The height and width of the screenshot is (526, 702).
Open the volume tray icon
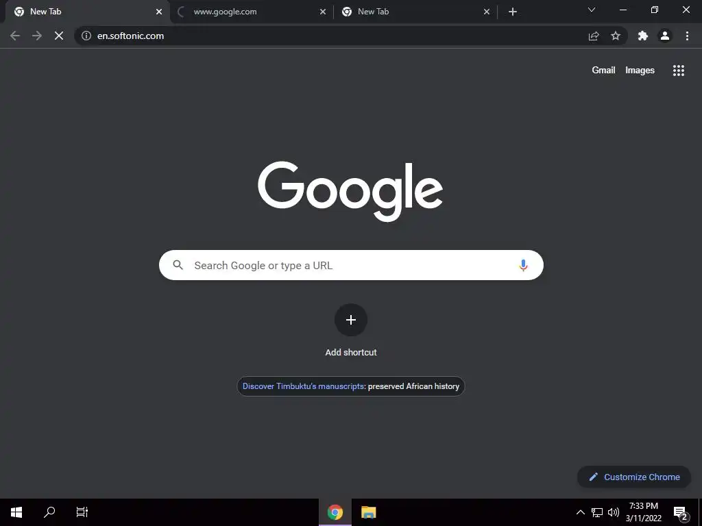tap(614, 512)
